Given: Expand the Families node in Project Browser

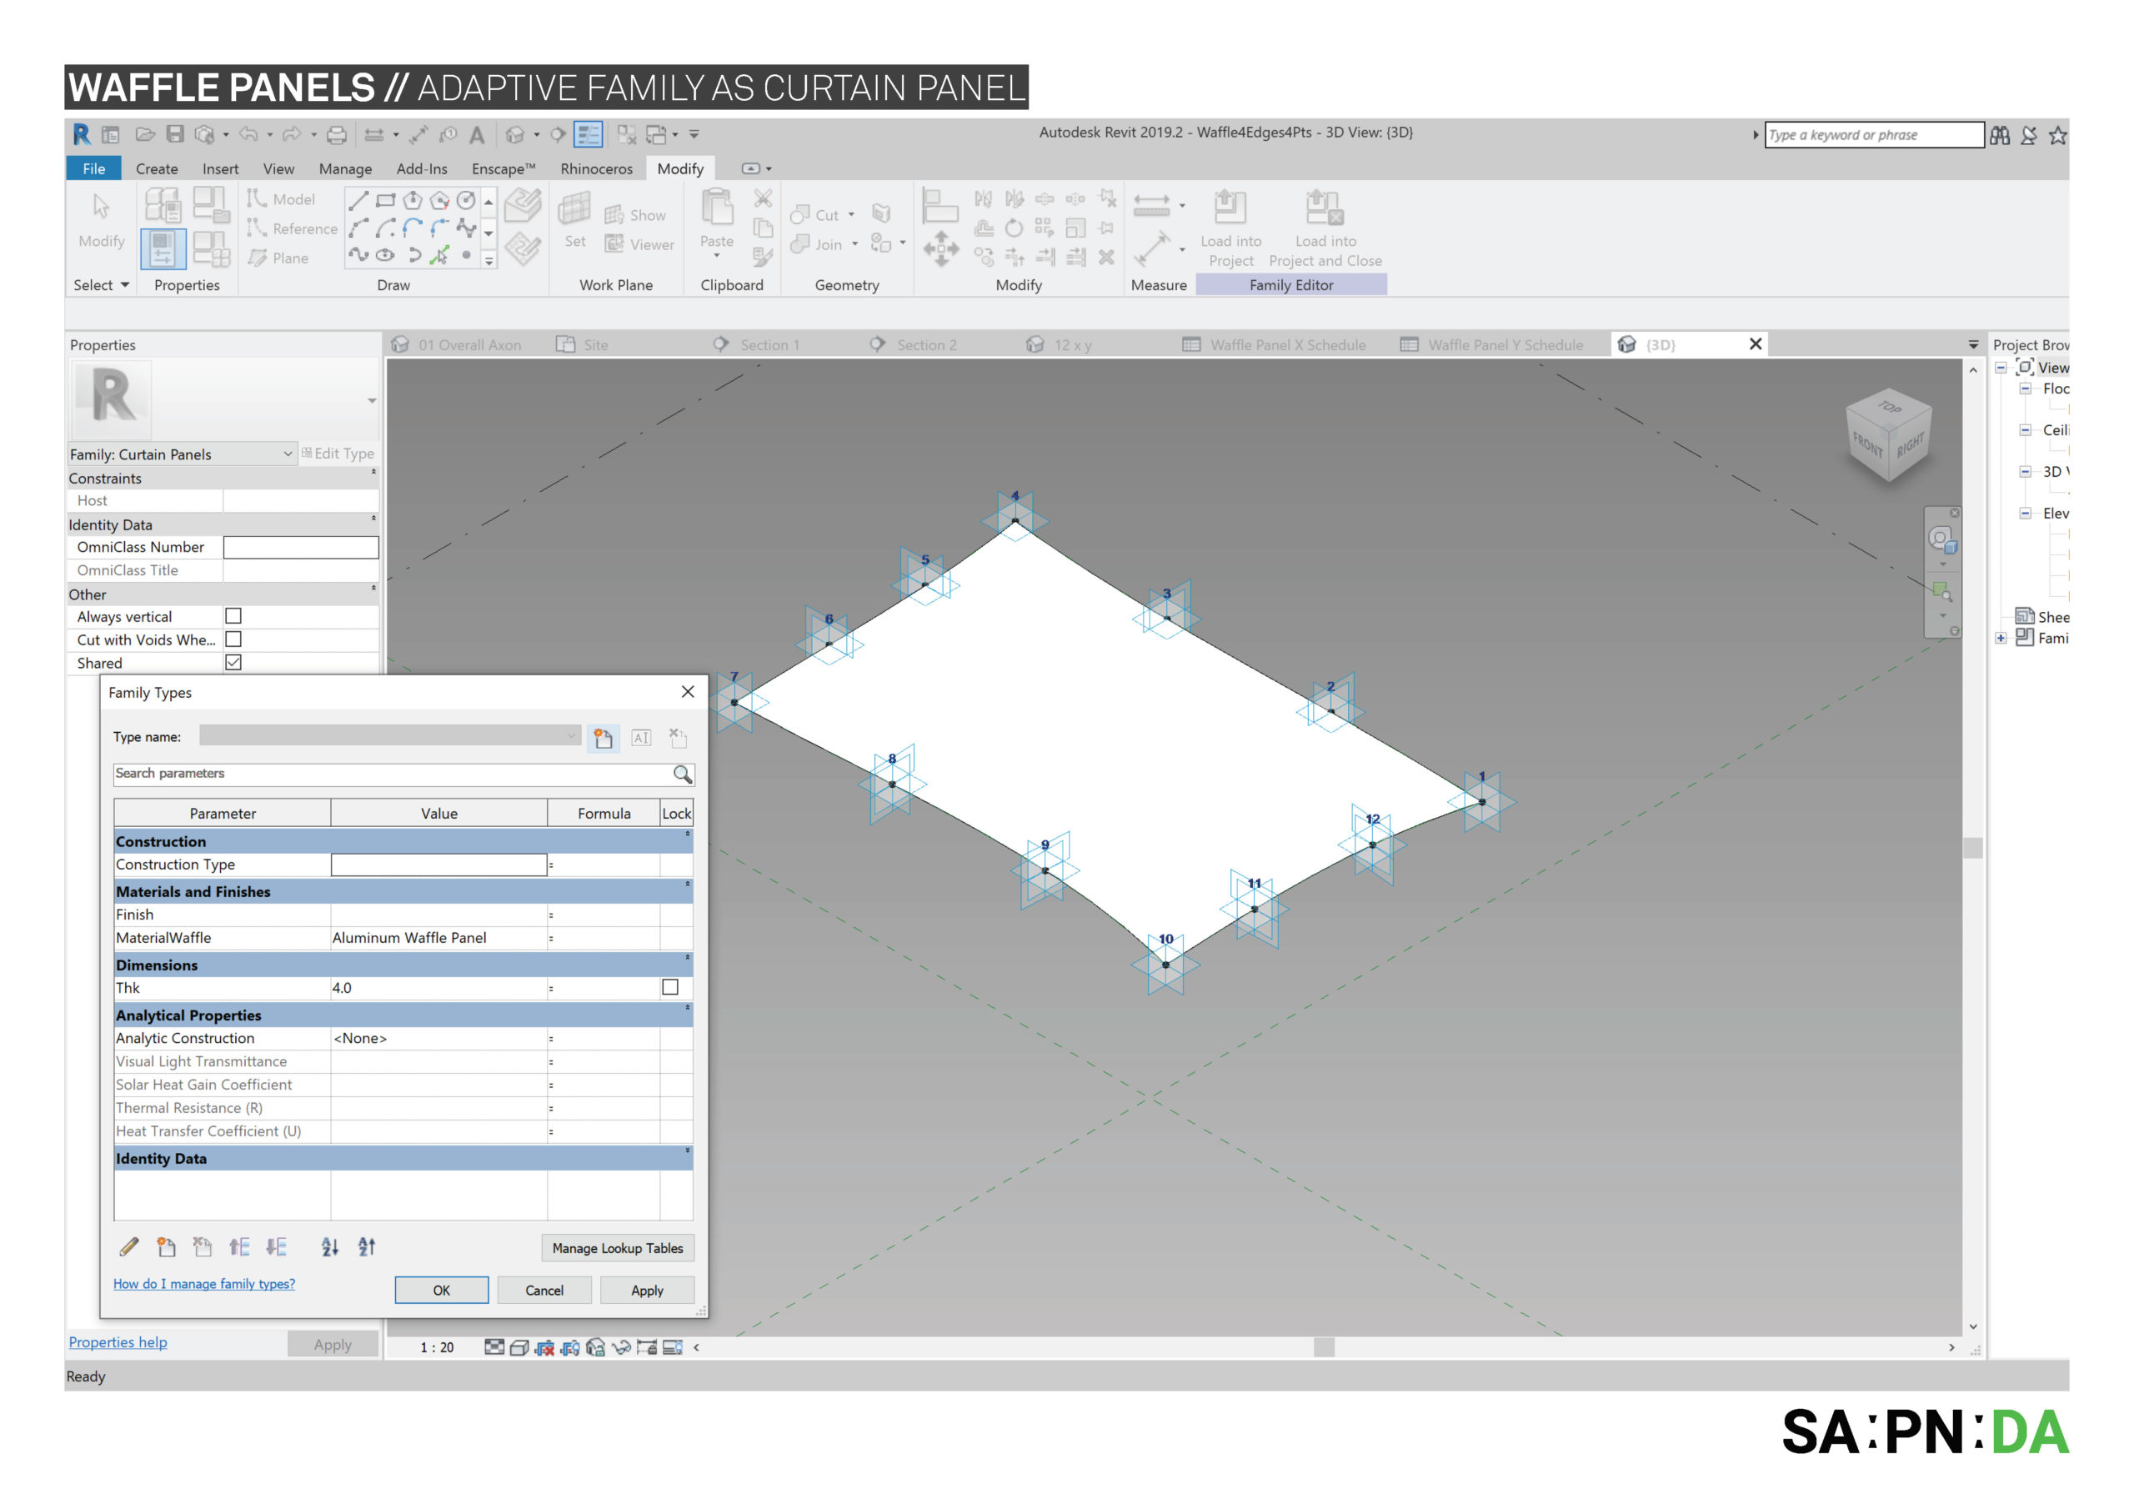Looking at the screenshot, I should coord(2000,639).
